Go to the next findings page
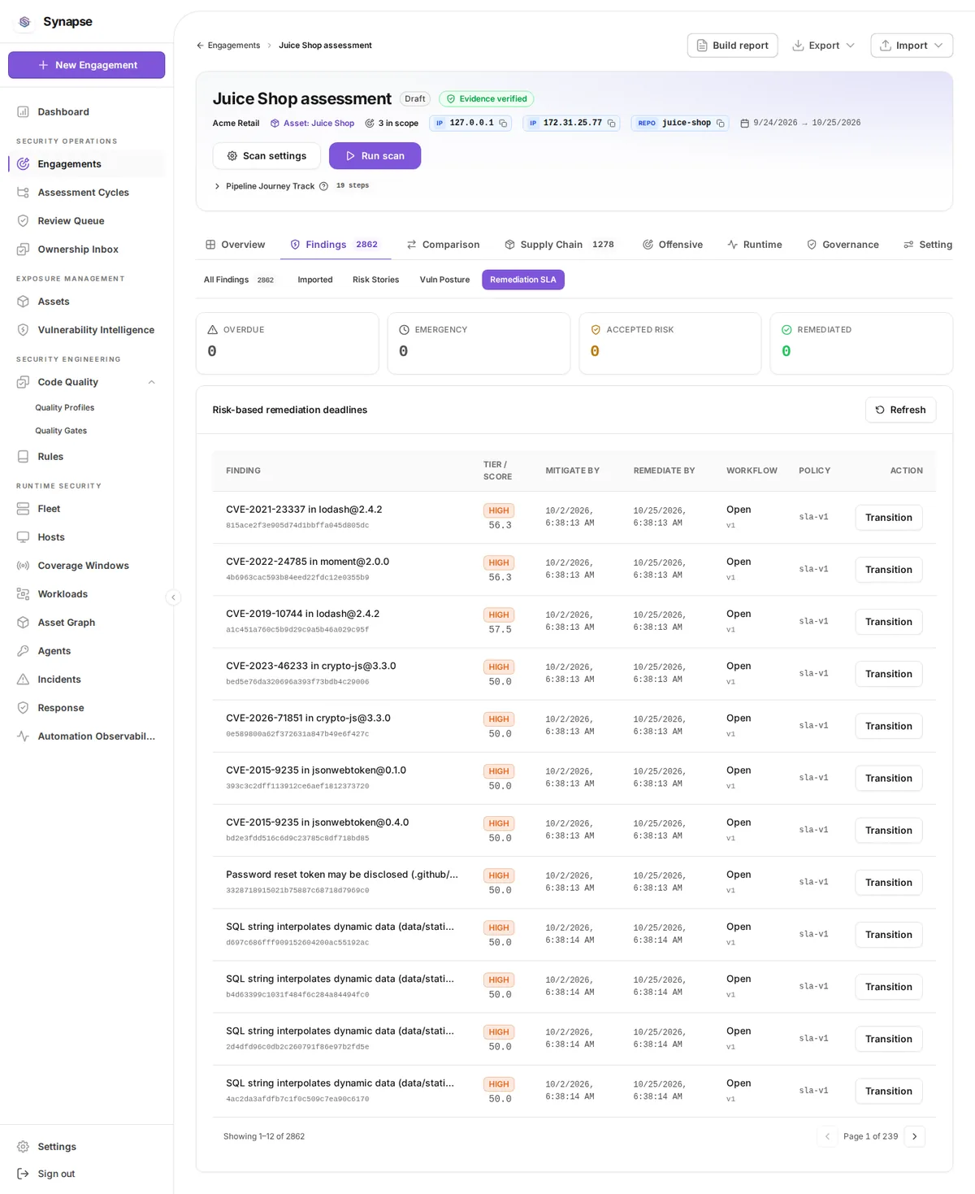The width and height of the screenshot is (975, 1194). click(914, 1136)
